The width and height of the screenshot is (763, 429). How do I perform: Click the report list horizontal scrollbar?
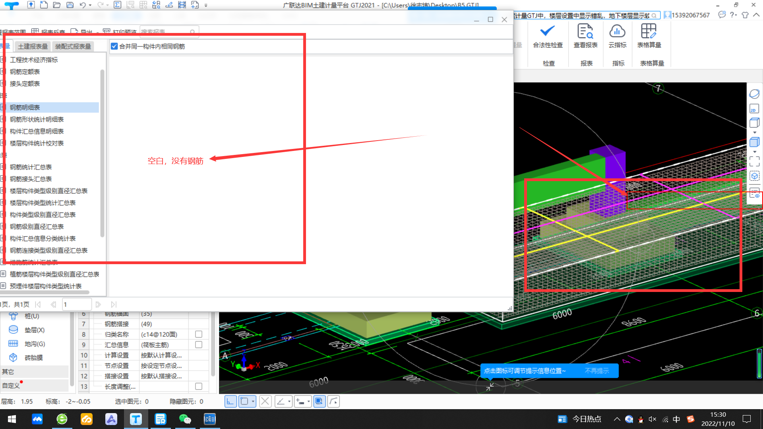[x=45, y=292]
